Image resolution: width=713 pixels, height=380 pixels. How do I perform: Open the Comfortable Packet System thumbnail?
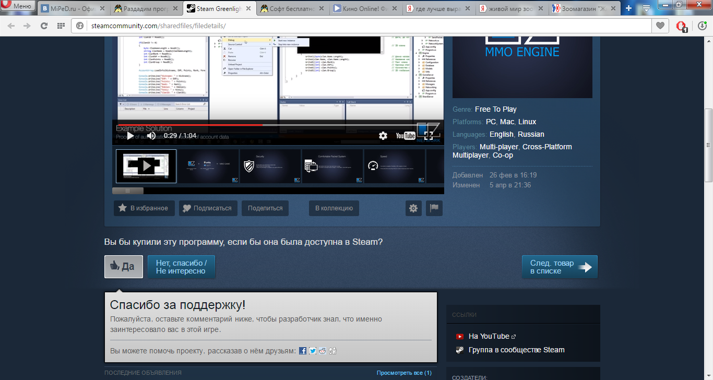coord(332,166)
